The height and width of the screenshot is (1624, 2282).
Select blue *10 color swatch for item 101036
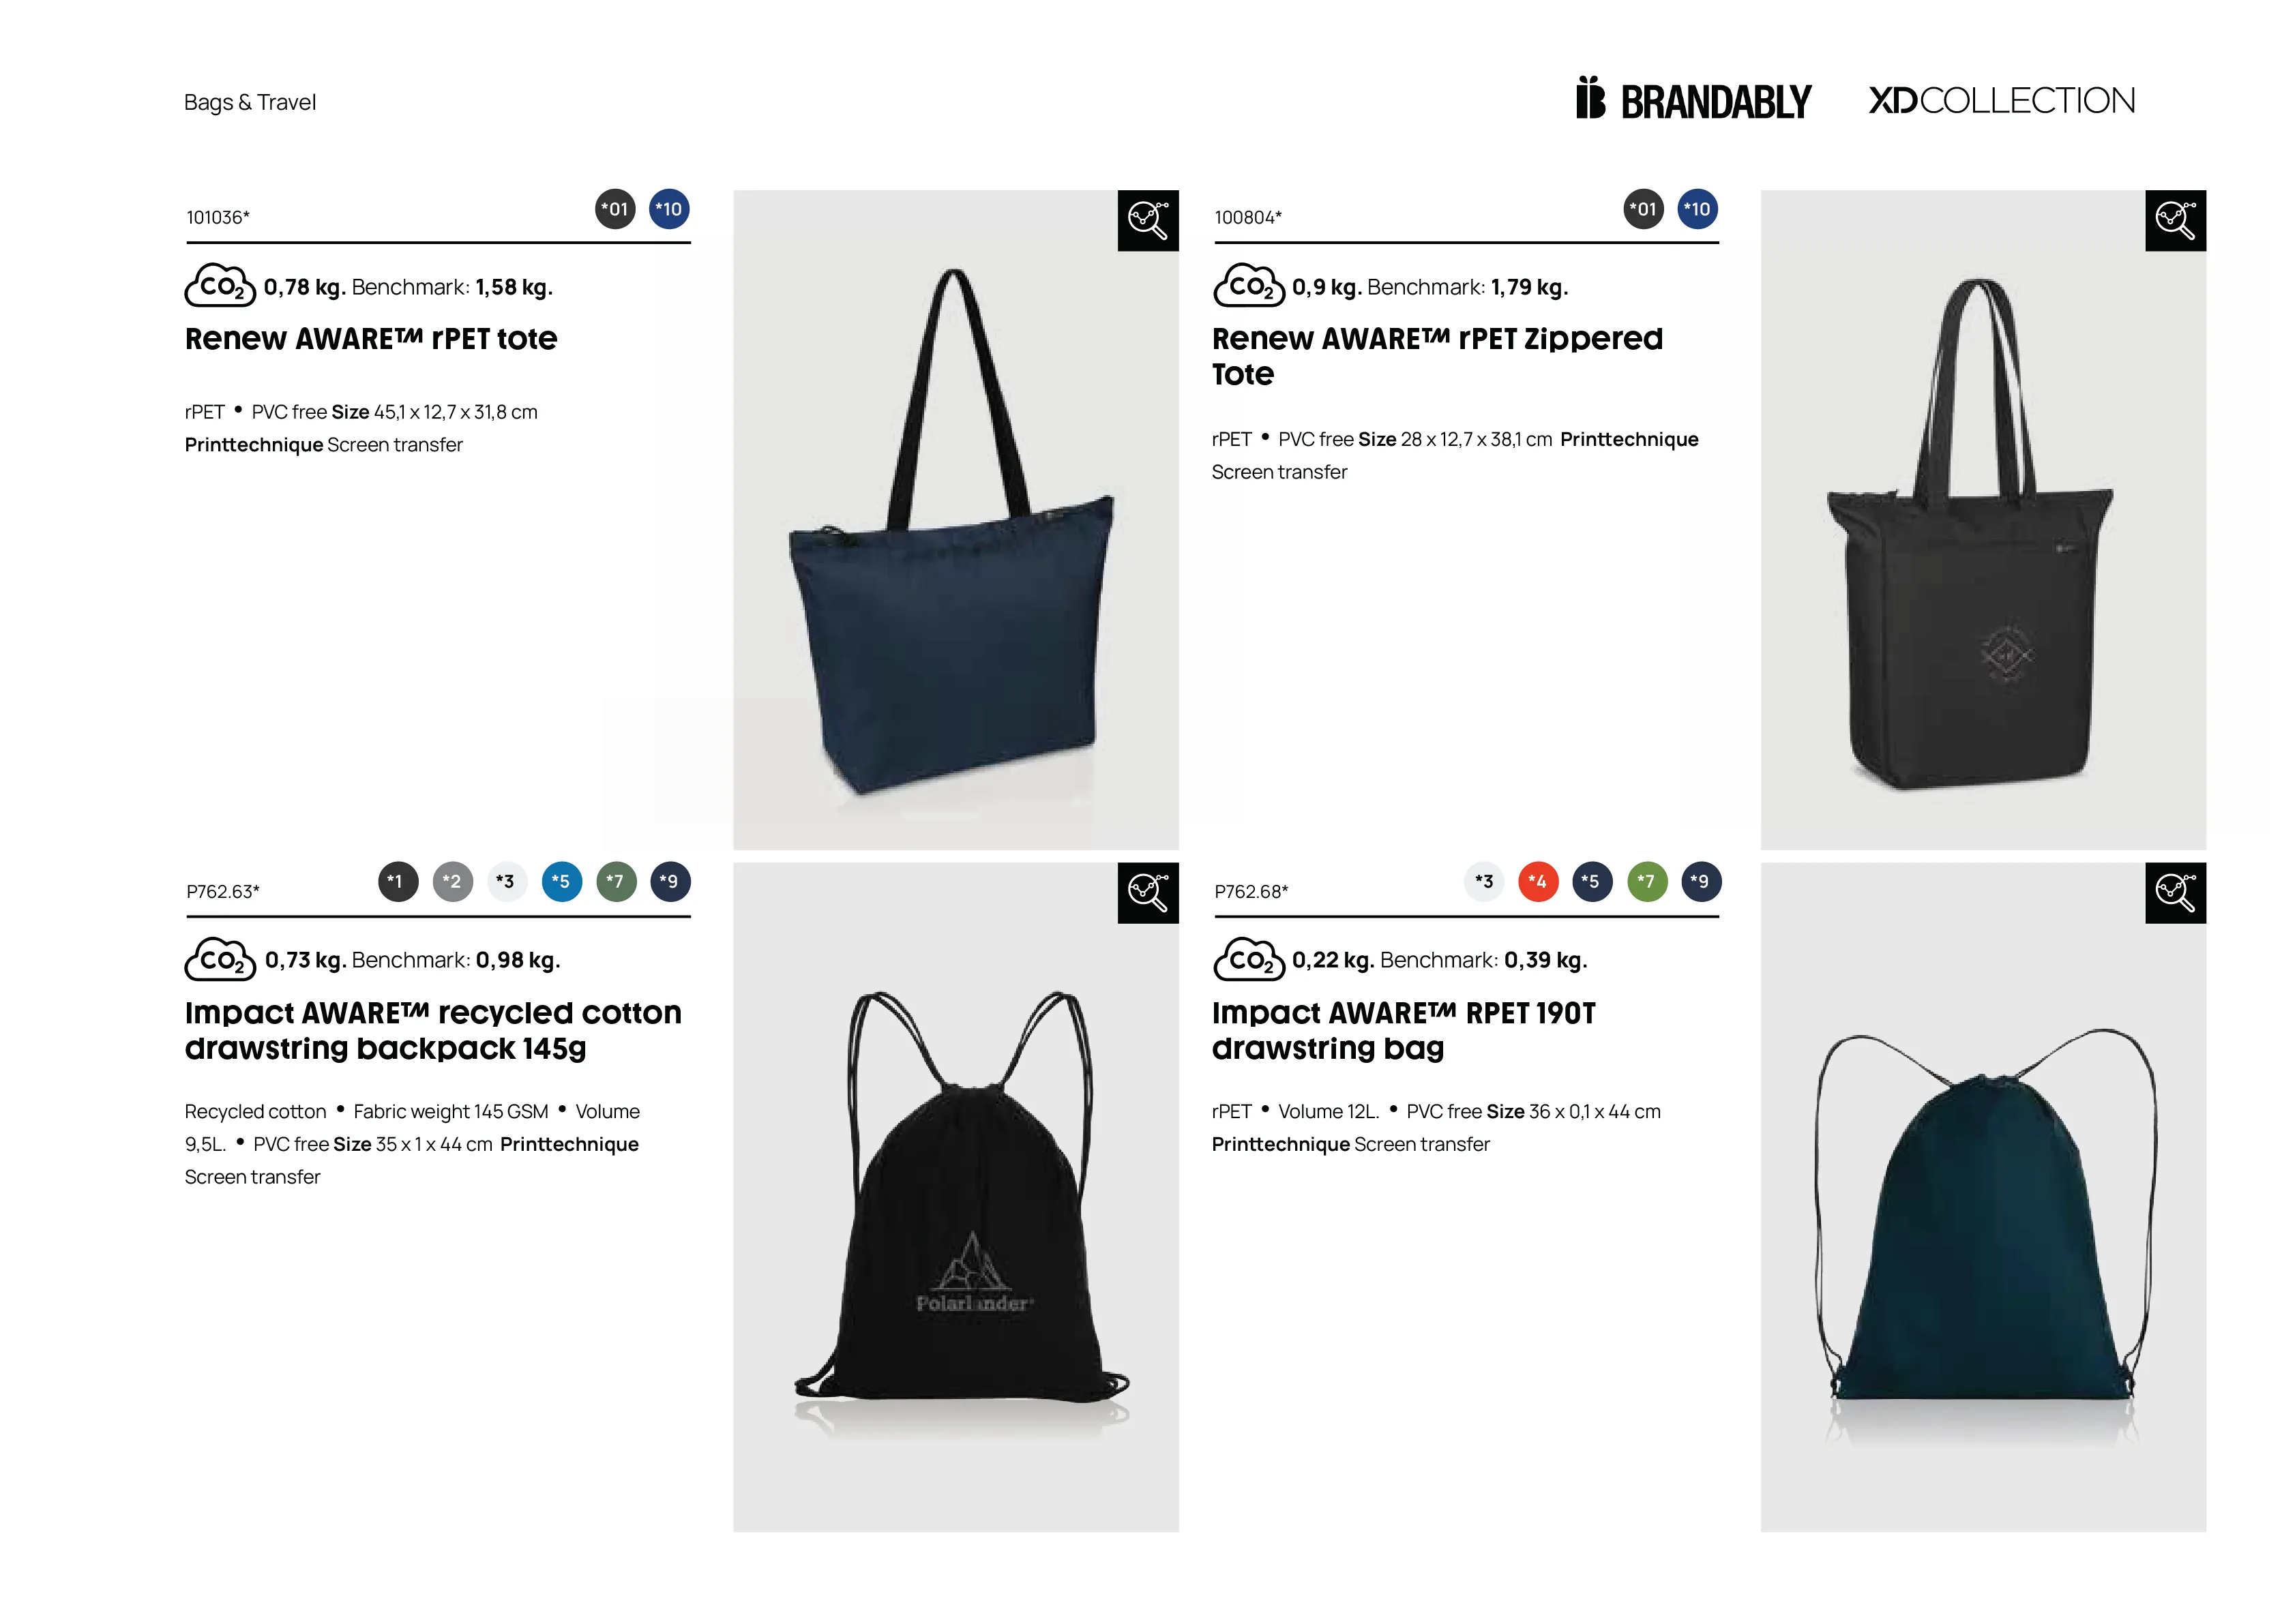(668, 209)
